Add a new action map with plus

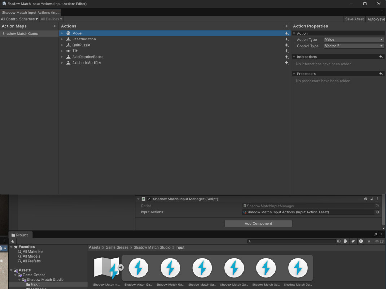pos(54,26)
